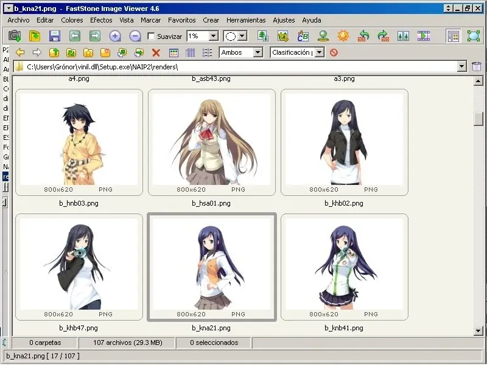Open the Herramientas menu
487x365 pixels.
246,20
